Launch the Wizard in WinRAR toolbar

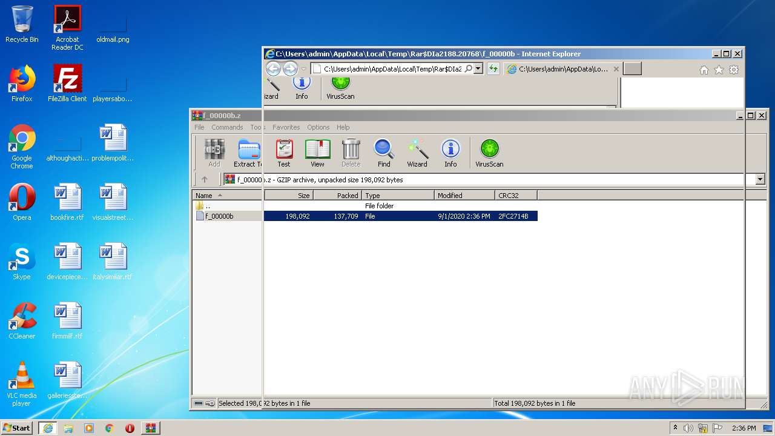[x=417, y=153]
